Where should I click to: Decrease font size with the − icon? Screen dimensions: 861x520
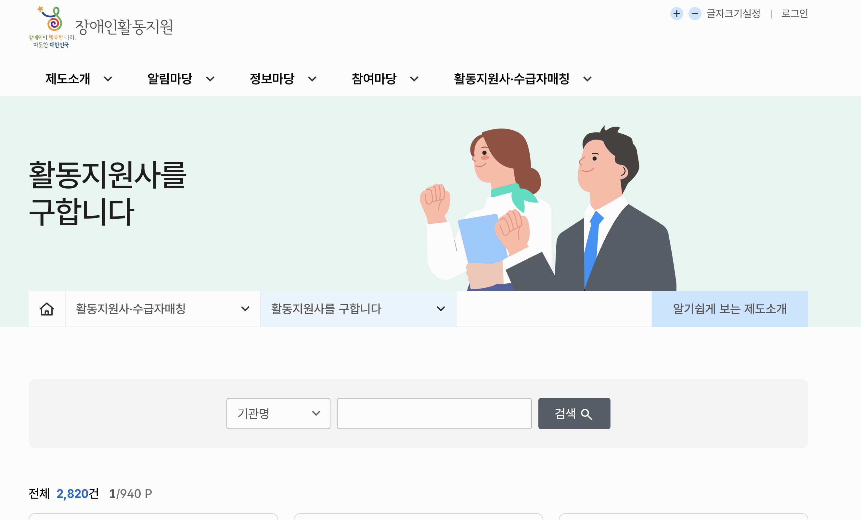[x=695, y=14]
